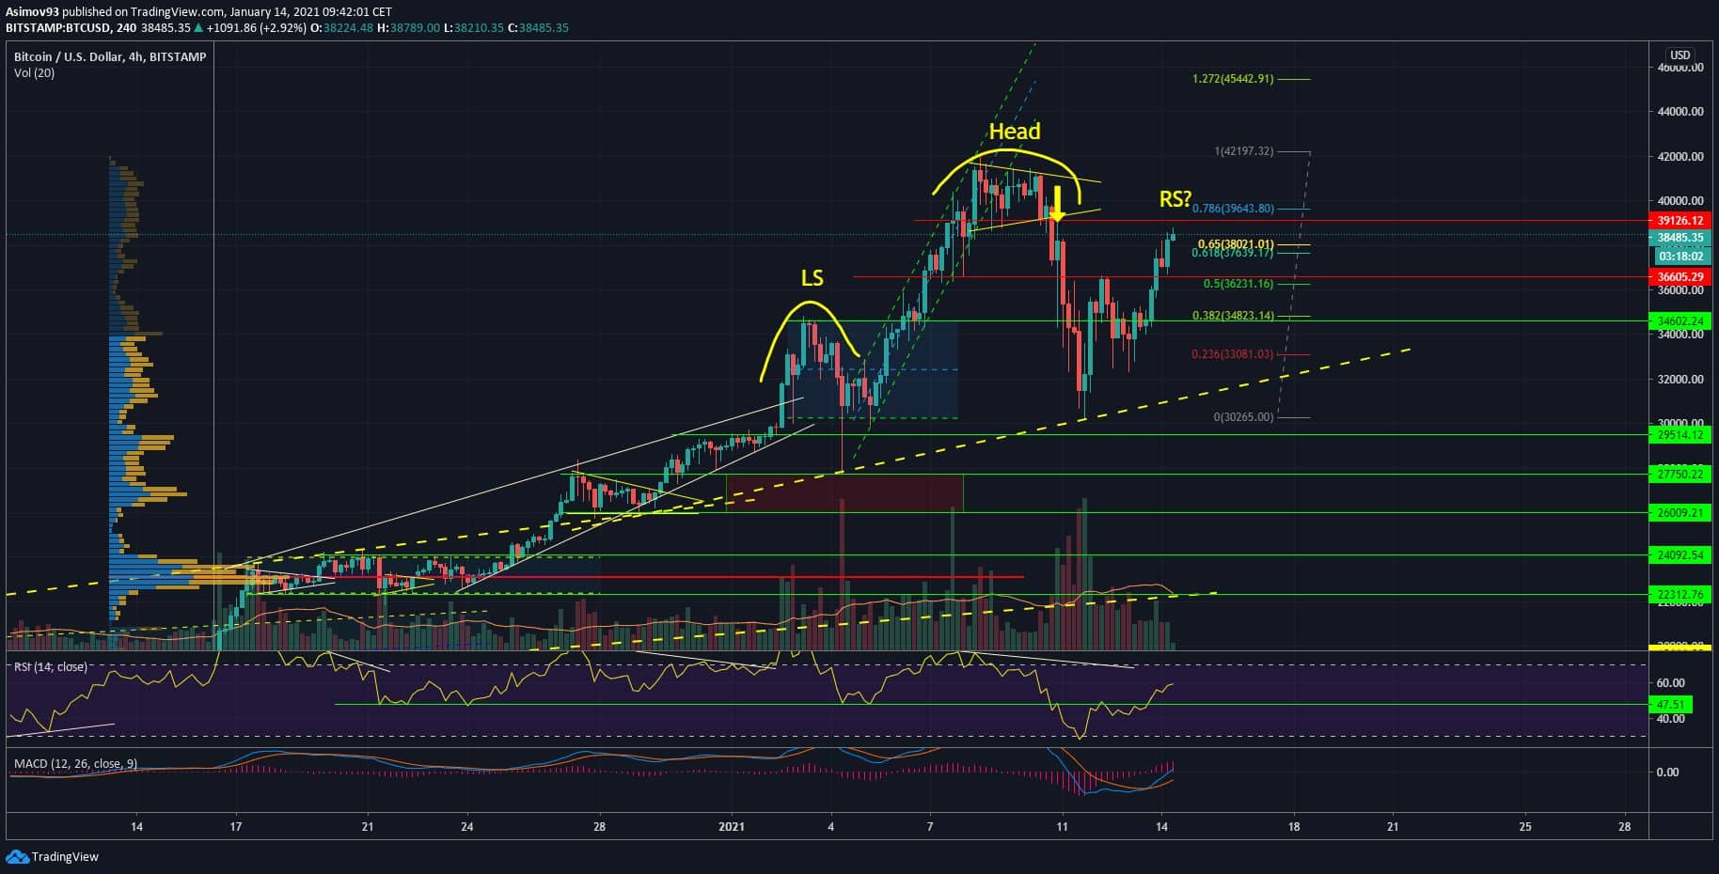Click the 60.00 RSI scale label
Viewport: 1719px width, 874px height.
coord(1670,683)
